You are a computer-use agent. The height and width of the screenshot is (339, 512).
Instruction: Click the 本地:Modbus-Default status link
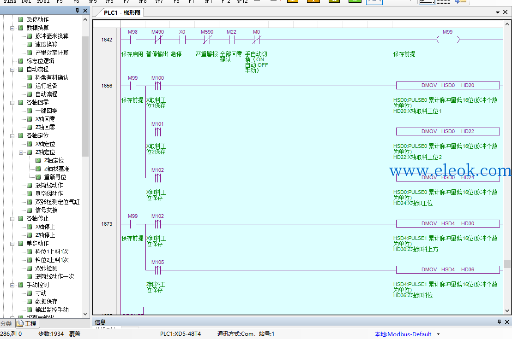coord(403,334)
